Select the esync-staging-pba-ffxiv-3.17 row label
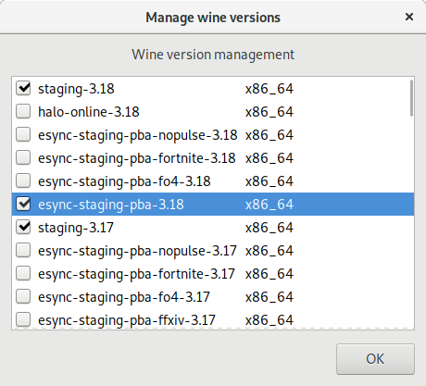Image resolution: width=426 pixels, height=386 pixels. point(127,320)
